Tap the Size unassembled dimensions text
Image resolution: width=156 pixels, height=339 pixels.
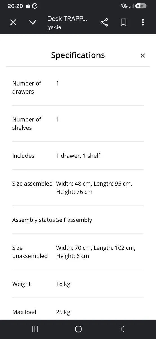[96, 252]
